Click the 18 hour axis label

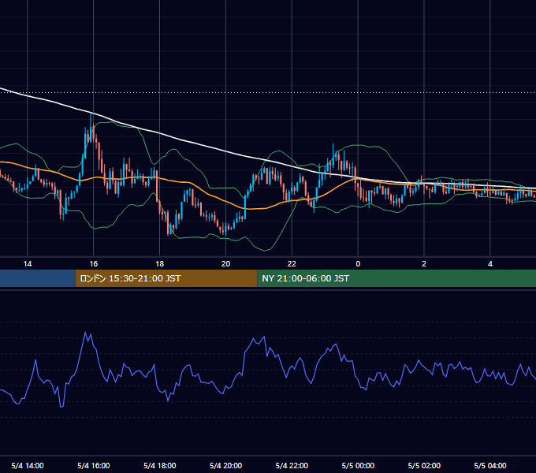tap(160, 264)
